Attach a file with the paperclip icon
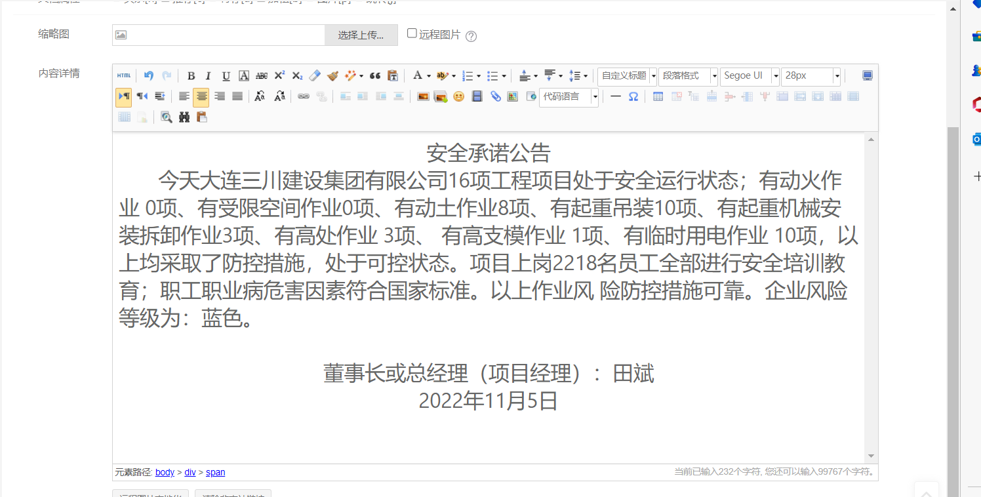The height and width of the screenshot is (497, 981). point(495,96)
